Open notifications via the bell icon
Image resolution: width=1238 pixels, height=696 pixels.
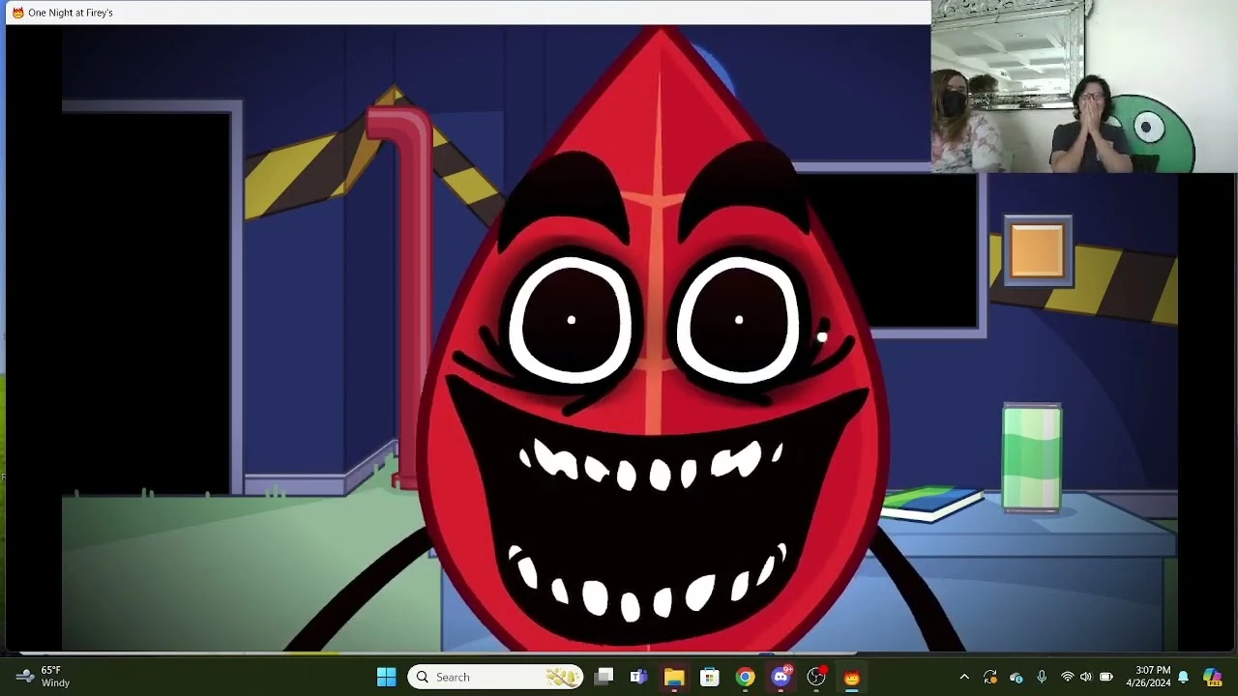pyautogui.click(x=1184, y=677)
